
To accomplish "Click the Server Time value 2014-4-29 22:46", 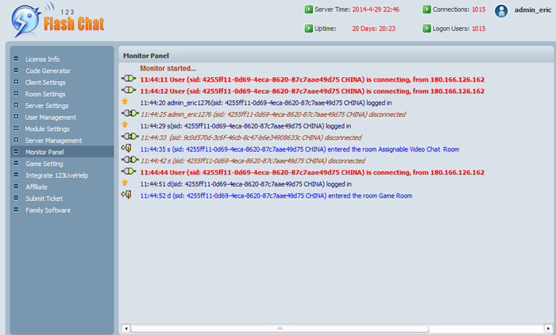I will click(376, 10).
